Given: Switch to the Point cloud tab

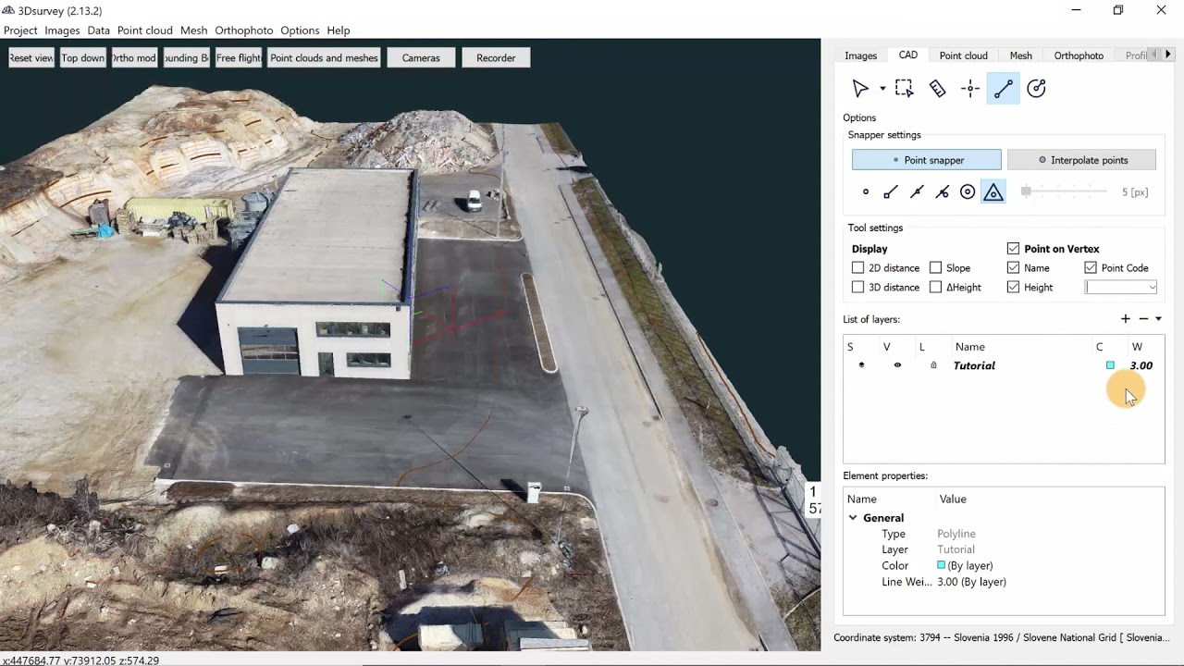Looking at the screenshot, I should click(x=963, y=55).
